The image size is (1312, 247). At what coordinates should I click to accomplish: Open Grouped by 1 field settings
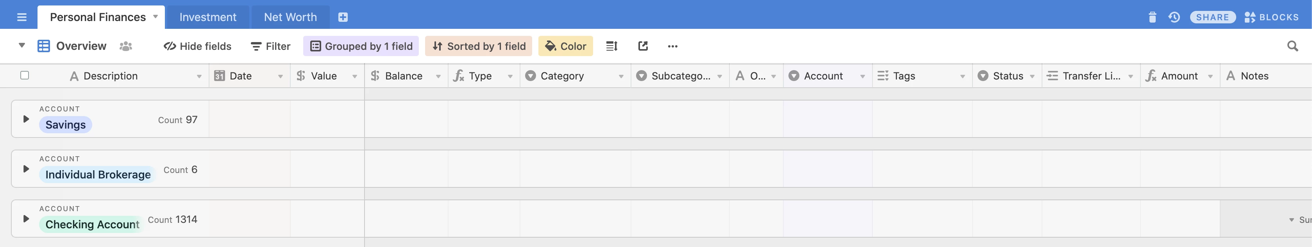click(x=361, y=46)
